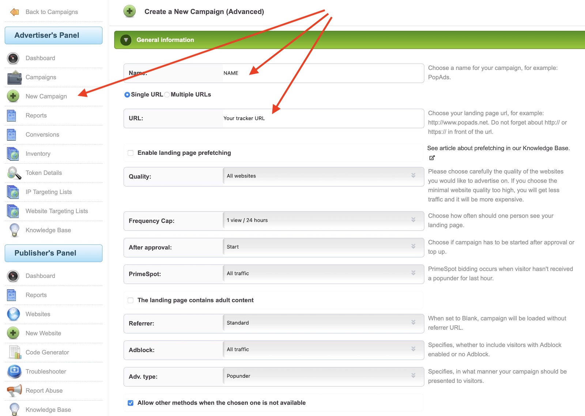
Task: Open the Quality dropdown
Action: coord(322,176)
